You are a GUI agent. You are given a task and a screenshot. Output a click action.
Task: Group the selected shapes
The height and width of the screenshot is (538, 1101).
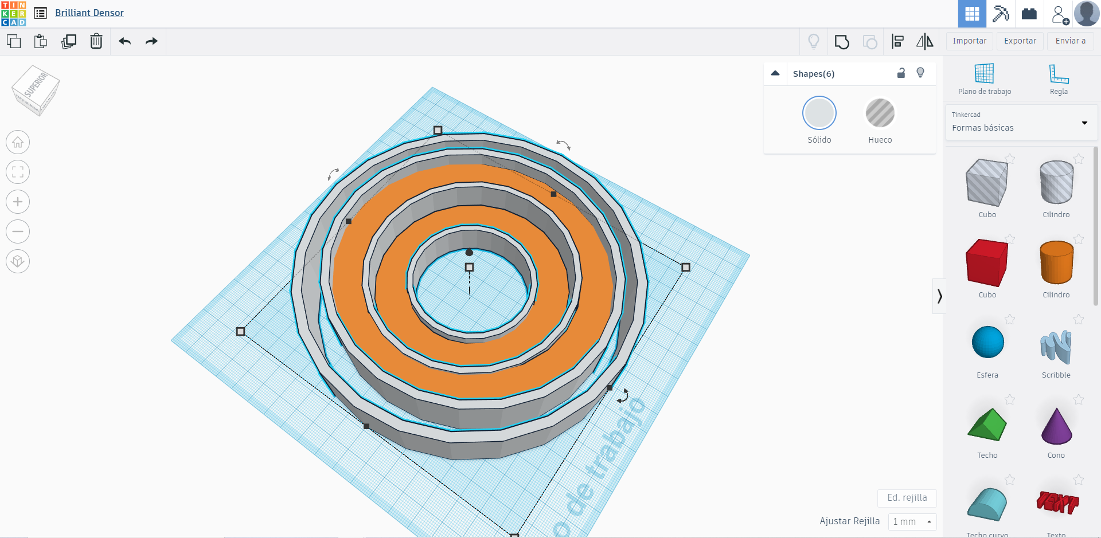(x=842, y=42)
